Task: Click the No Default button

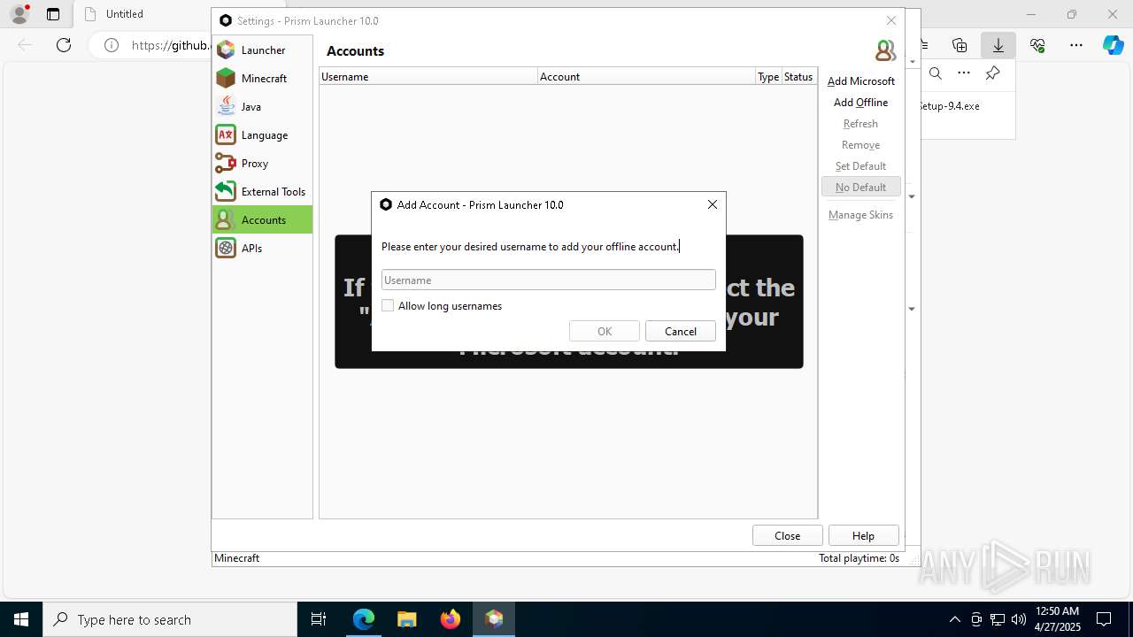Action: 860,188
